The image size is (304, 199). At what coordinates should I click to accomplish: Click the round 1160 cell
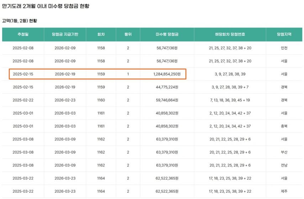pyautogui.click(x=101, y=100)
